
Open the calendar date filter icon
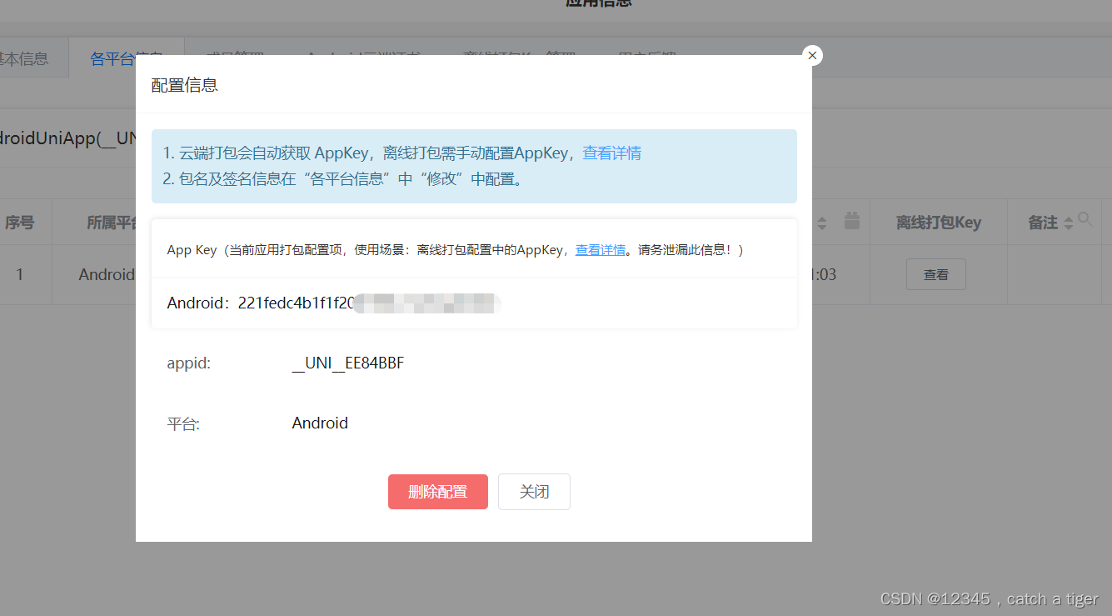[851, 221]
